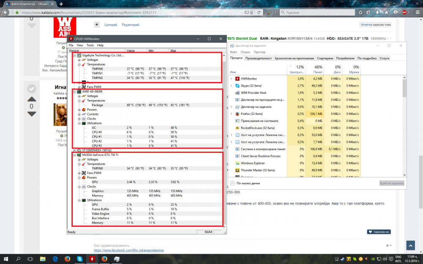Screen dimensions: 423x264
Task: Switch to Skype on the taskbar
Action: click(x=80, y=259)
